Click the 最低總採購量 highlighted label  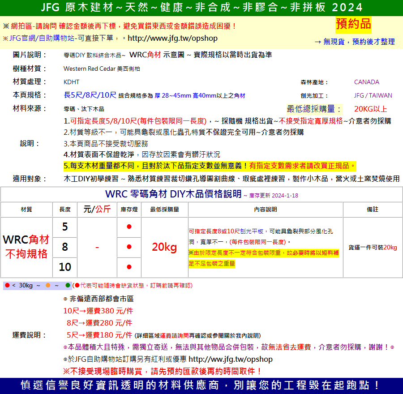click(314, 109)
